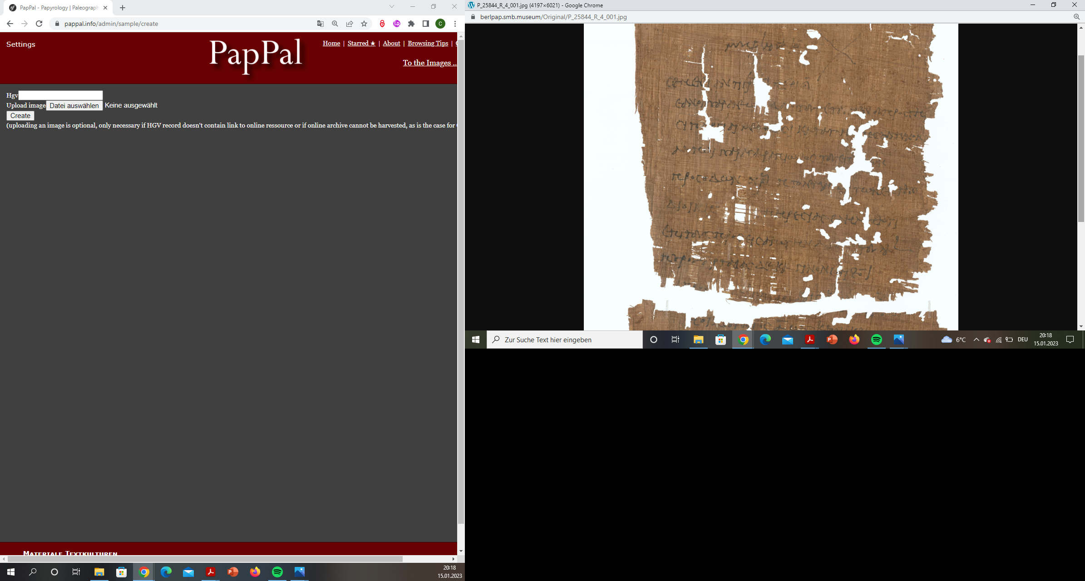Screen dimensions: 1085x581
Task: Open the notification center icon
Action: click(1070, 340)
